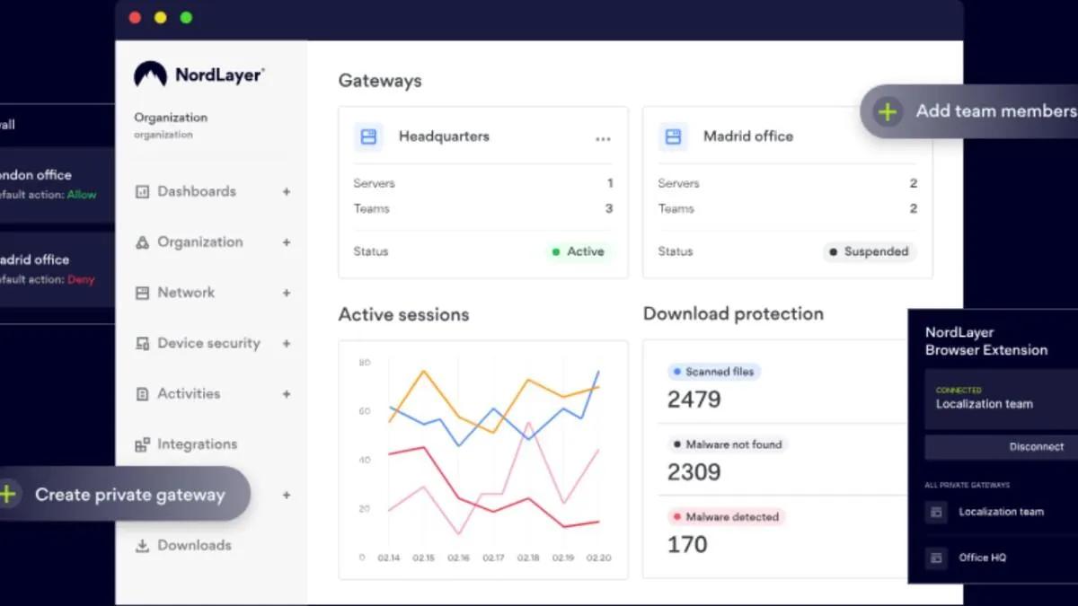Click the Device security sidebar icon
Viewport: 1078px width, 606px height.
coord(142,343)
